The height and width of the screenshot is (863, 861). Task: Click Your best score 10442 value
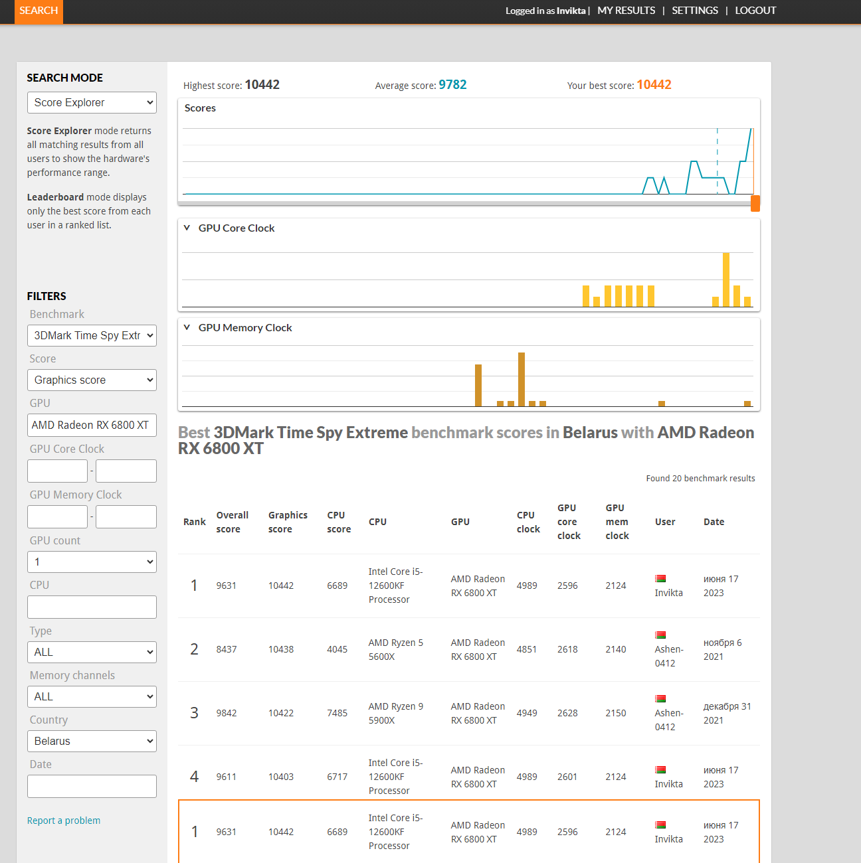(654, 84)
